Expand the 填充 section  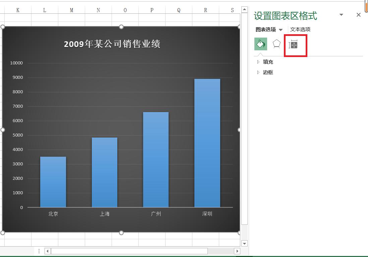click(267, 62)
